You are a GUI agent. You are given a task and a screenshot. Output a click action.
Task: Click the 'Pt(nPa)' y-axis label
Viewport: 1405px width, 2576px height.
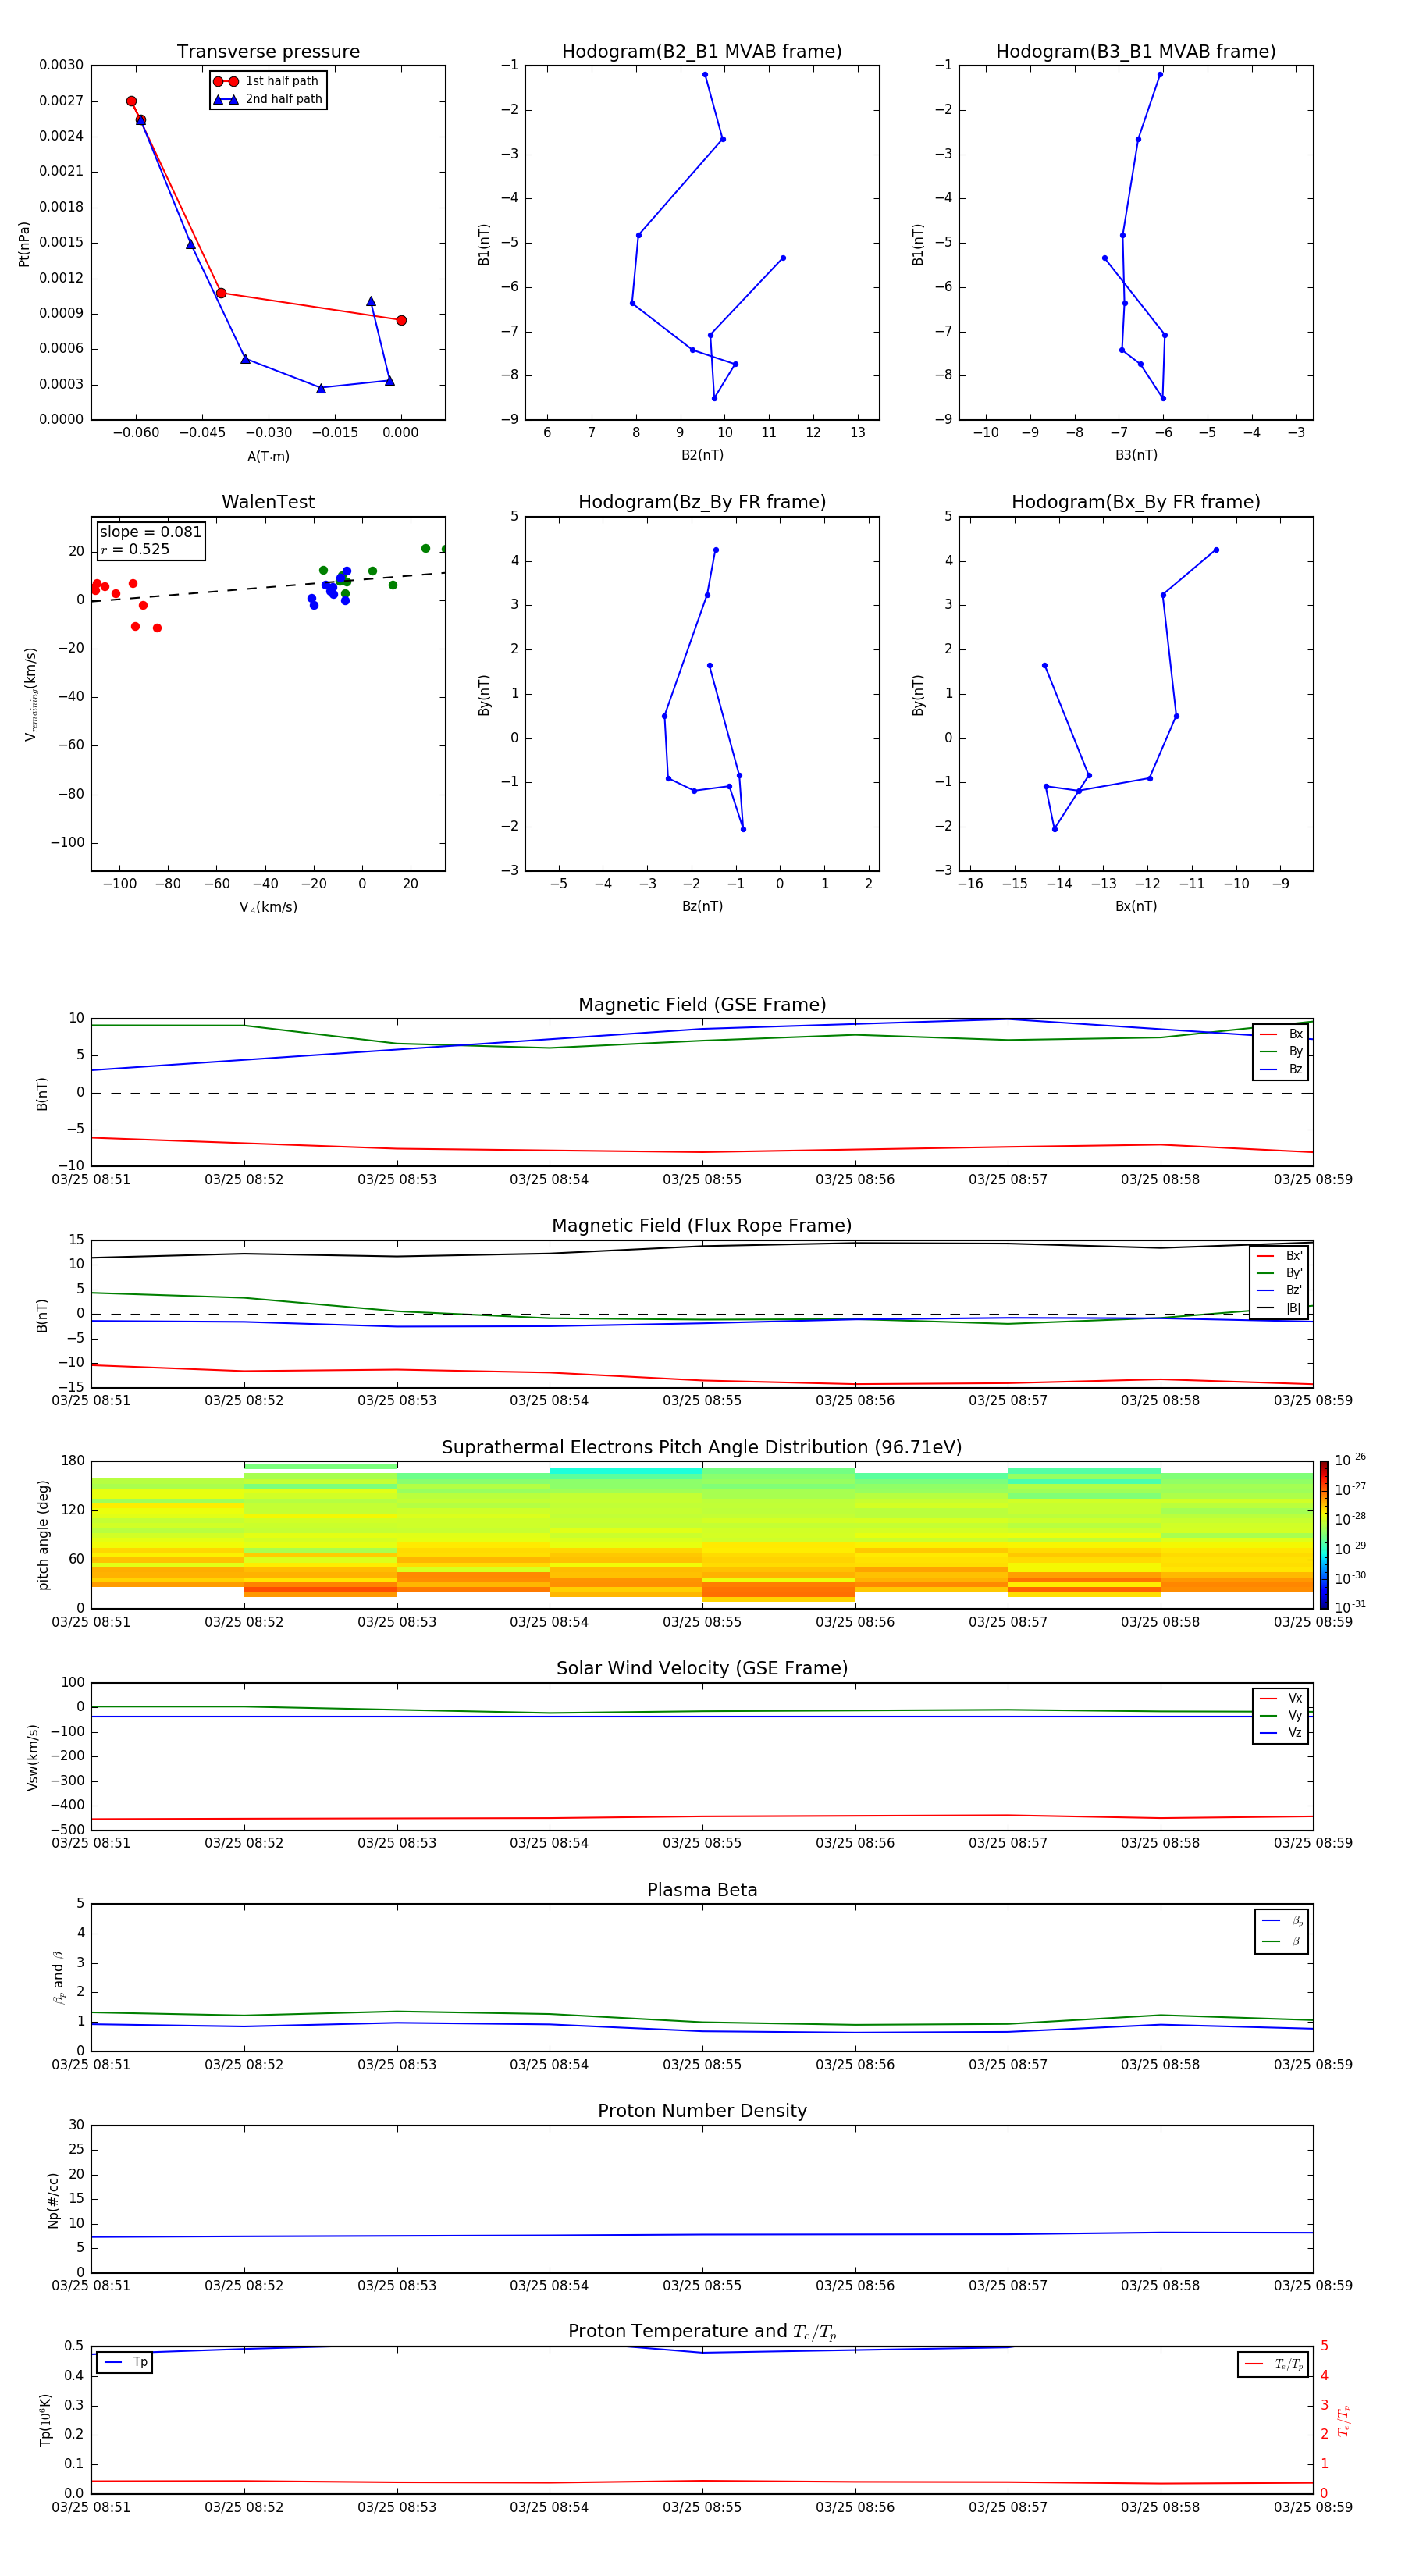[24, 244]
